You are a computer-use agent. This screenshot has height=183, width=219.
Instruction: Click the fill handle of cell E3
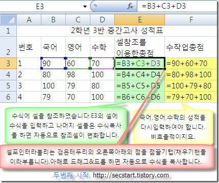pos(164,69)
